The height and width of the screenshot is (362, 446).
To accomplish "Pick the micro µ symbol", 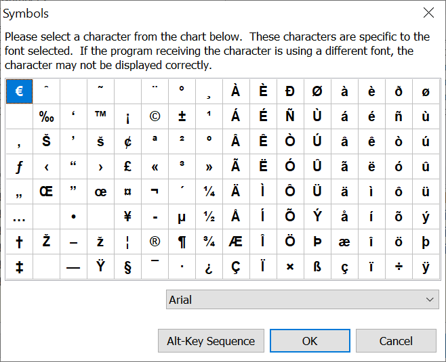I will point(182,217).
